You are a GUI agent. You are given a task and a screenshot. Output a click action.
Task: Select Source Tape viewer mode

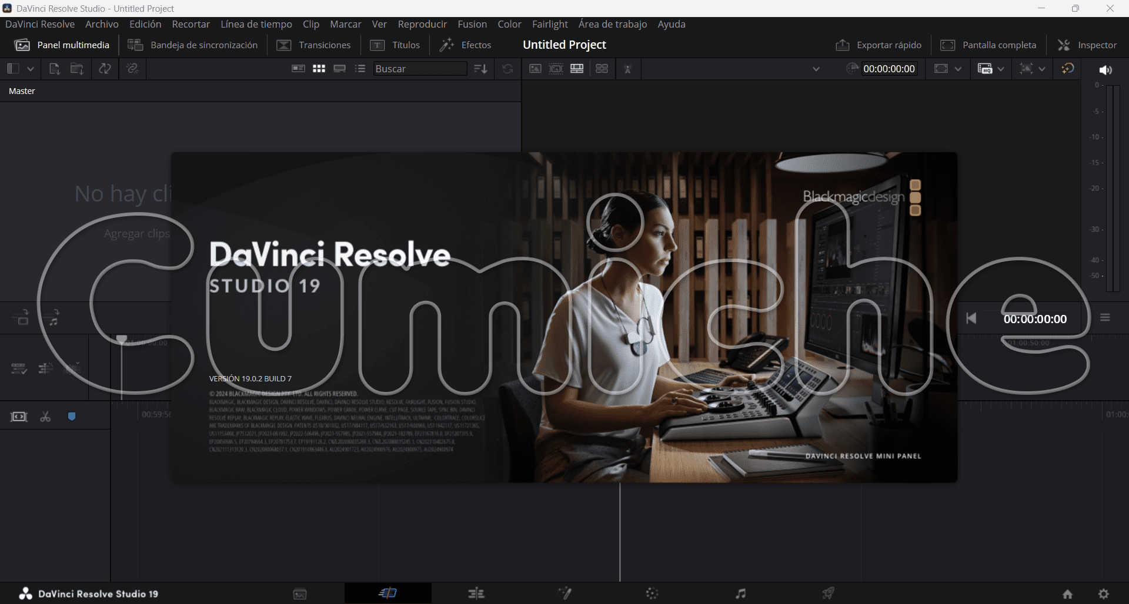tap(556, 69)
